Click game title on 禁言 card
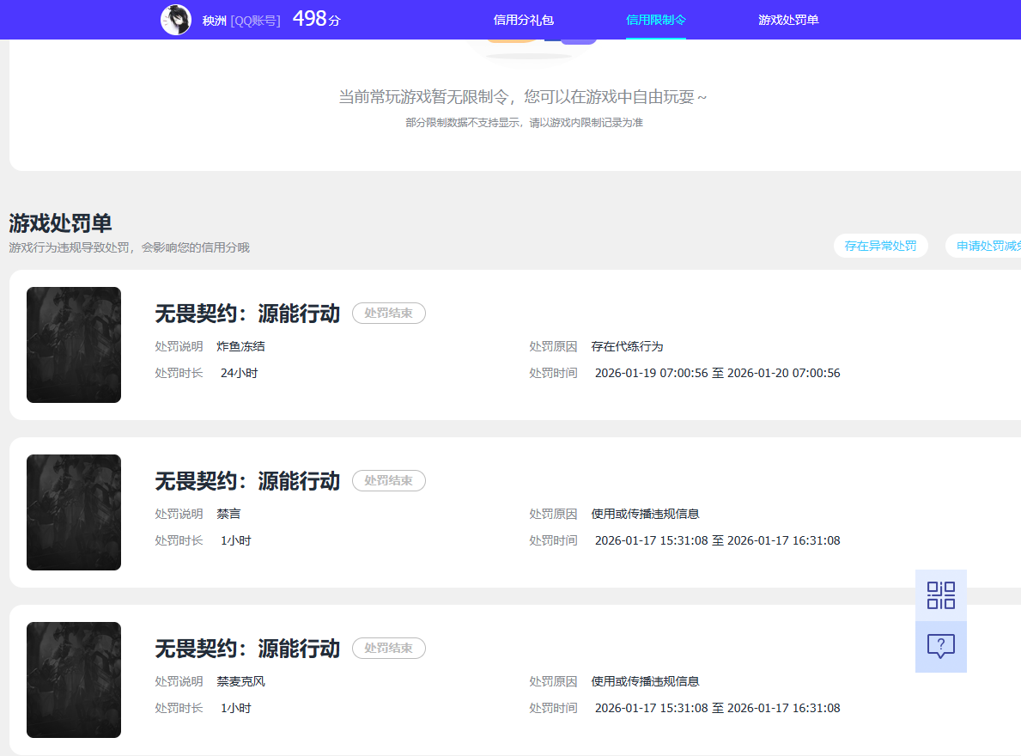The image size is (1021, 756). [247, 480]
